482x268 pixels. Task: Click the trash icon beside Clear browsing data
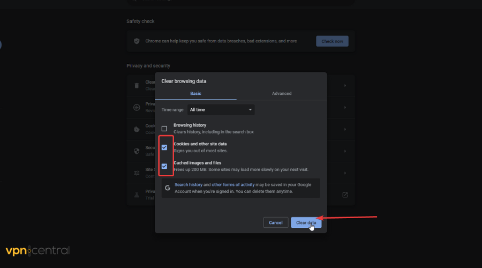pyautogui.click(x=137, y=85)
